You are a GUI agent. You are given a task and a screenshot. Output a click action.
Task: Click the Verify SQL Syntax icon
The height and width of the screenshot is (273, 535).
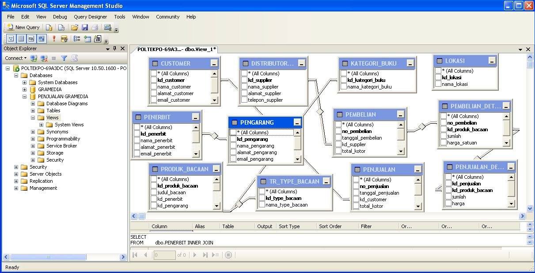[64, 39]
